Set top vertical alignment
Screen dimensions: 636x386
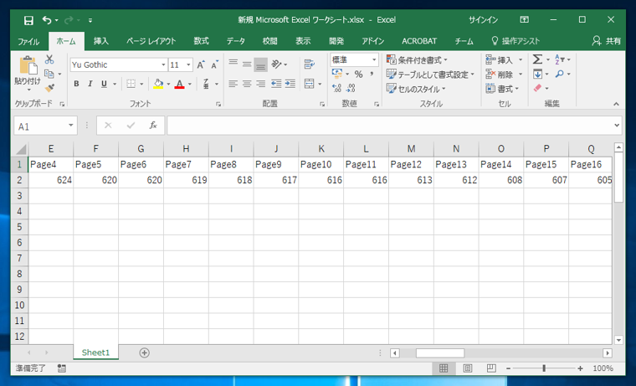[233, 64]
